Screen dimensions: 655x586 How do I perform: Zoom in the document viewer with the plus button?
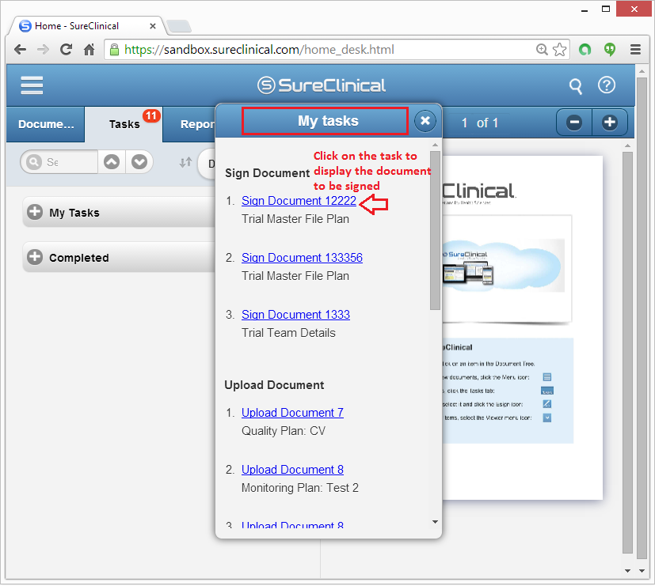click(x=610, y=123)
